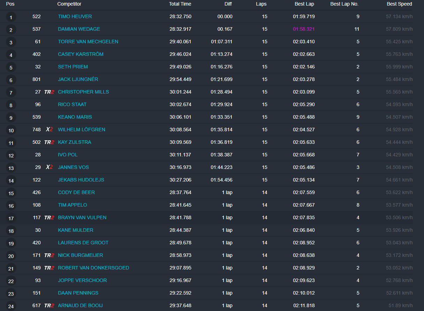Click the Competitor column header
Image resolution: width=424 pixels, height=311 pixels.
tap(69, 4)
